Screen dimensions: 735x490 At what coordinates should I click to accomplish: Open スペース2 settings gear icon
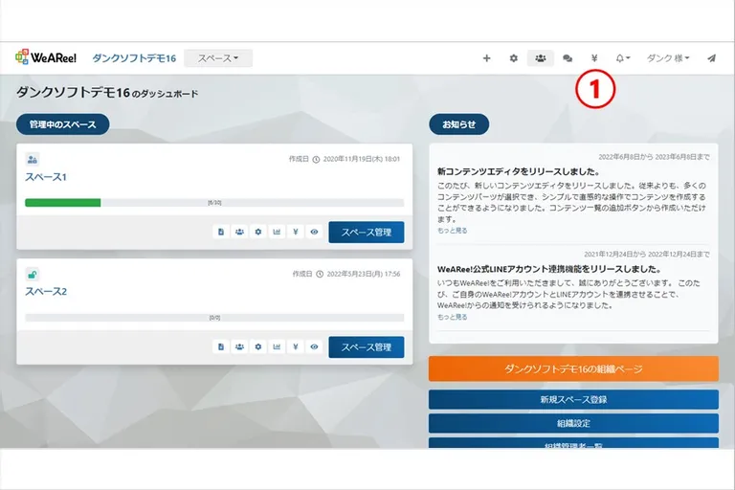[257, 346]
